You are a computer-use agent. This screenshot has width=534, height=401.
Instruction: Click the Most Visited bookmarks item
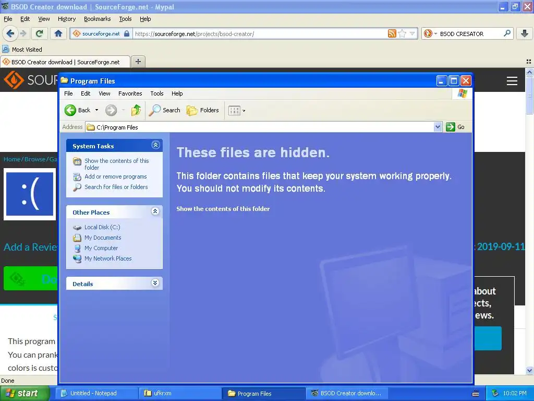pyautogui.click(x=22, y=50)
